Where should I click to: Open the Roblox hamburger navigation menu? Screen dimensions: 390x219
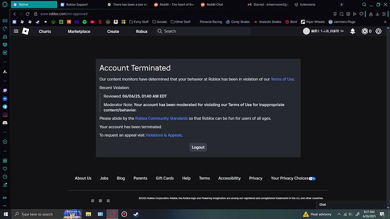coord(16,31)
